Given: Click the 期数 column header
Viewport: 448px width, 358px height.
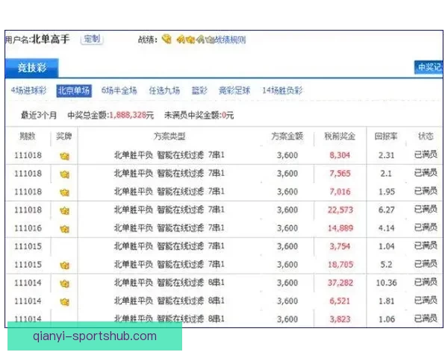Looking at the screenshot, I should pyautogui.click(x=28, y=136).
